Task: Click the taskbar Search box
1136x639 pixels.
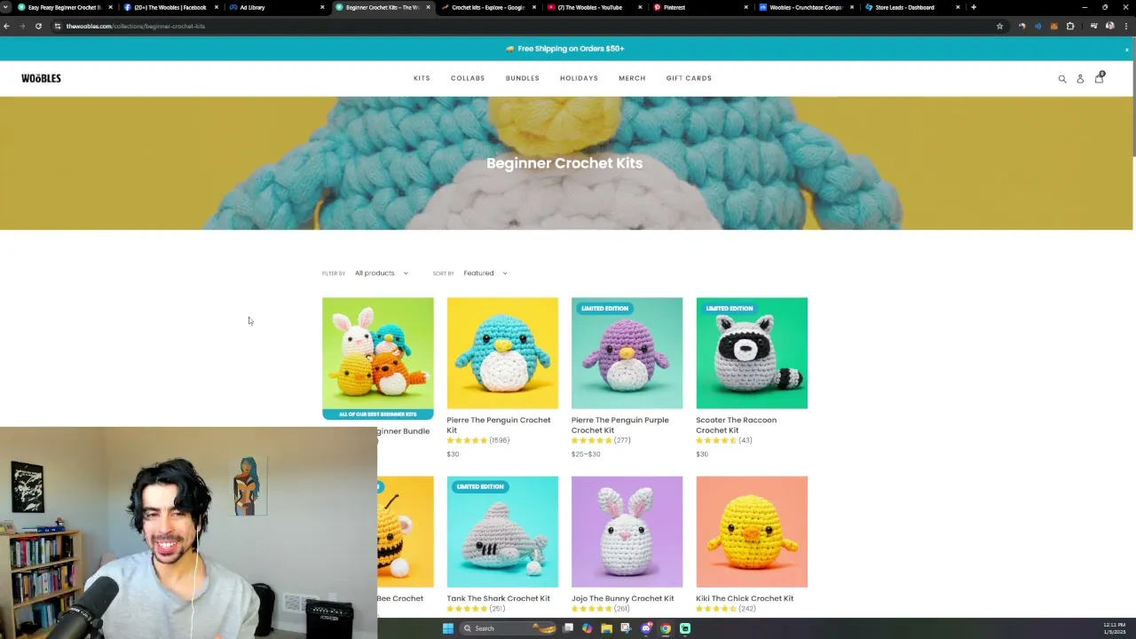Action: (508, 628)
